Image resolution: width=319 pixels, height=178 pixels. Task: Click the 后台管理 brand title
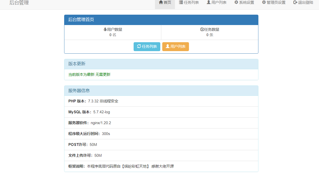19,3
